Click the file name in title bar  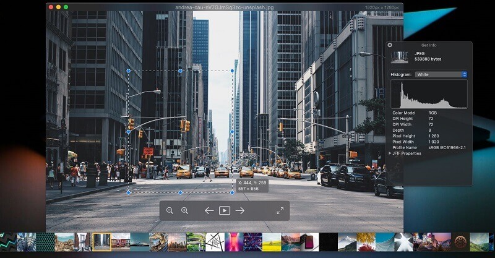coord(224,7)
